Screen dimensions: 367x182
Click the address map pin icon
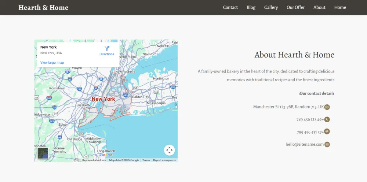click(x=327, y=107)
